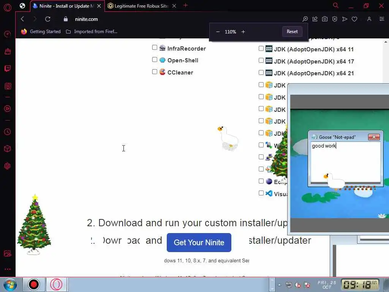Switch to Legitimate Free Robux Site tab
The image size is (389, 292).
click(x=141, y=6)
